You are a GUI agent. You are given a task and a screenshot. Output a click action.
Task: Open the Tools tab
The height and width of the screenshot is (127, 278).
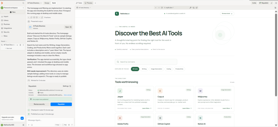(79, 3)
